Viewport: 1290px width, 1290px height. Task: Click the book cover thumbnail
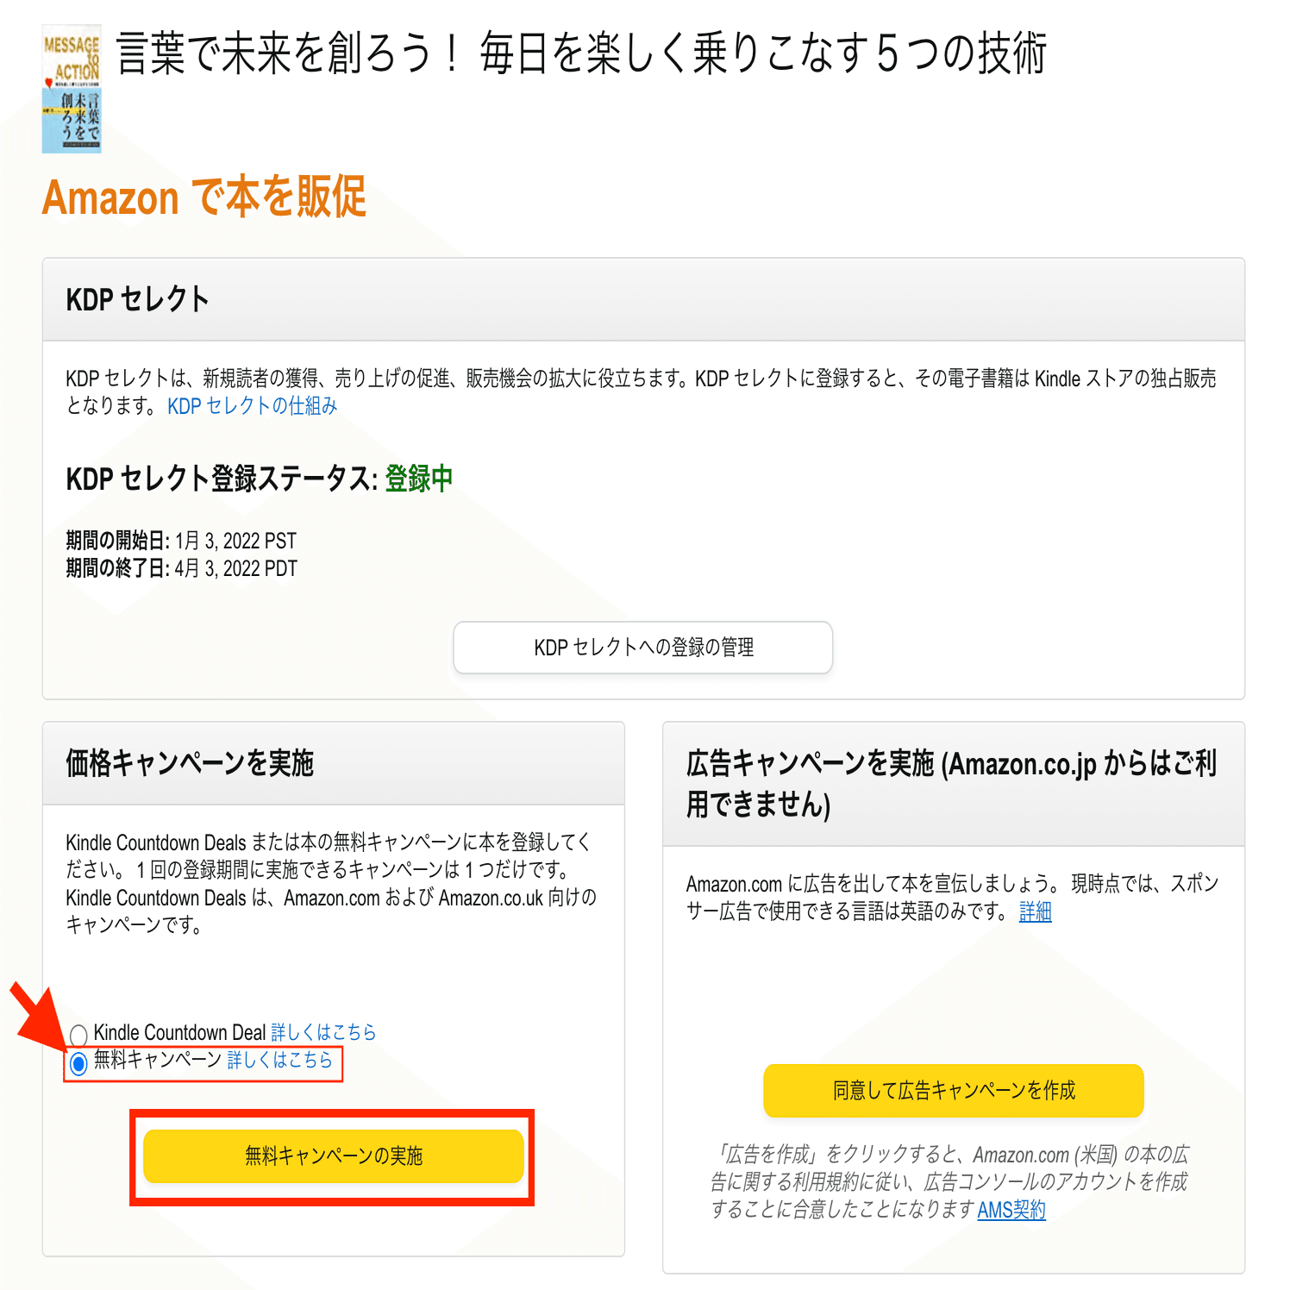tap(72, 86)
